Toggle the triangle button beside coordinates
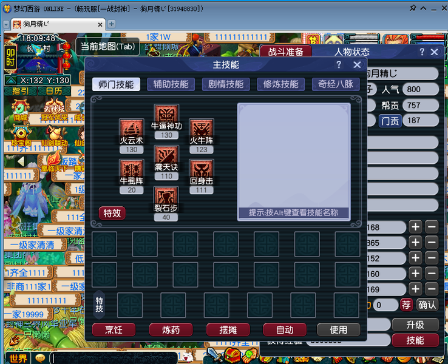Viewport: 448px width, 364px height. coord(11,81)
